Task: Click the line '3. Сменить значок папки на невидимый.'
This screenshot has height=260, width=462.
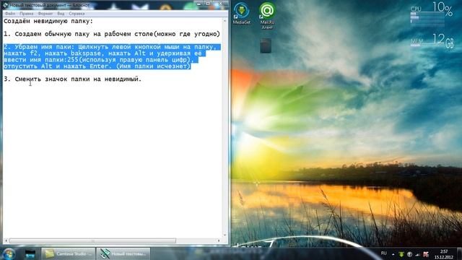Action: 72,79
